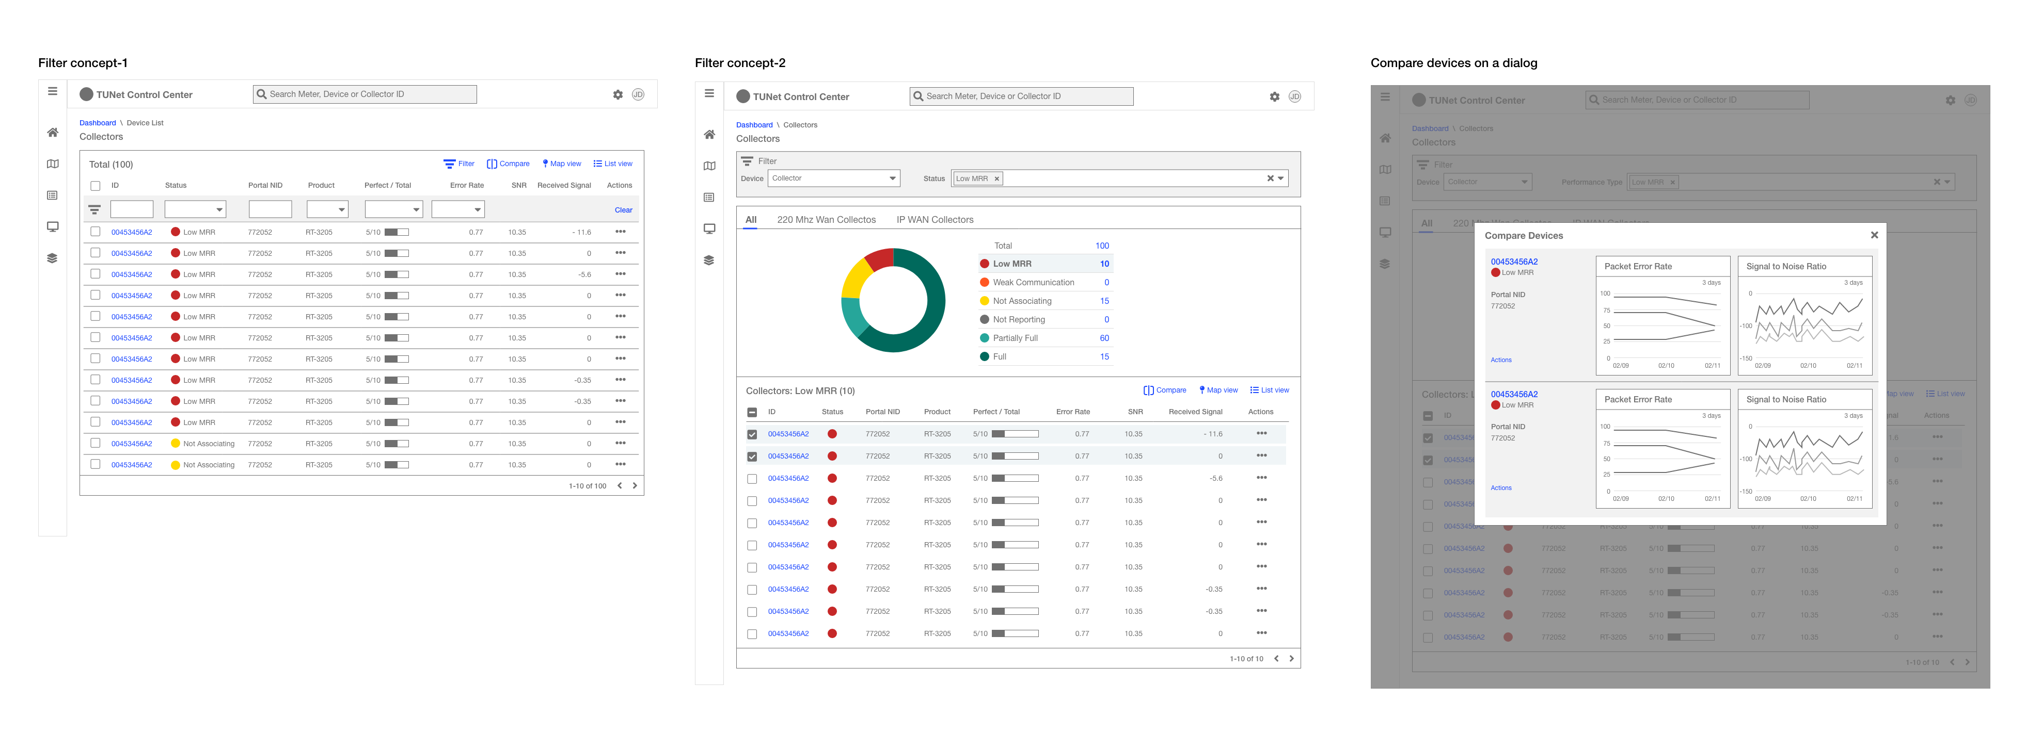Click home icon in Filter concept-1 sidebar
This screenshot has width=2042, height=734.
pos(52,132)
